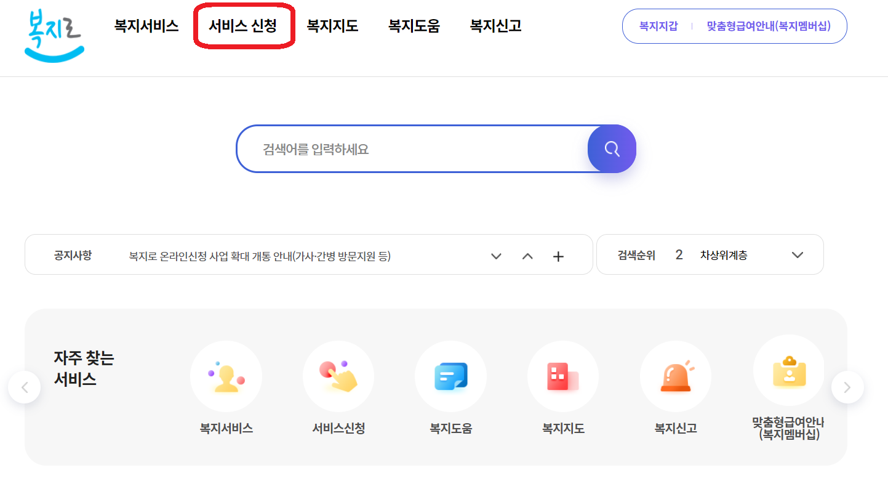The width and height of the screenshot is (888, 486).
Task: Click the 복지도움 speech bubble icon
Action: click(450, 376)
